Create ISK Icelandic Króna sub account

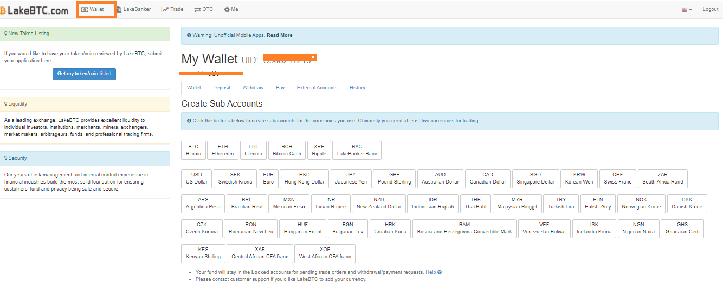[x=595, y=228]
